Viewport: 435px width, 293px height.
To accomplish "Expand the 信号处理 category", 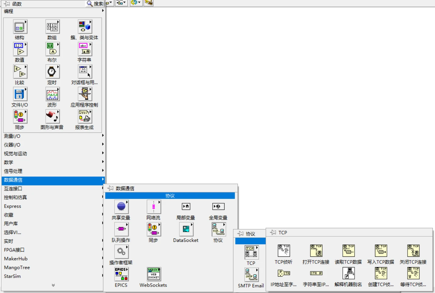I will (x=53, y=171).
